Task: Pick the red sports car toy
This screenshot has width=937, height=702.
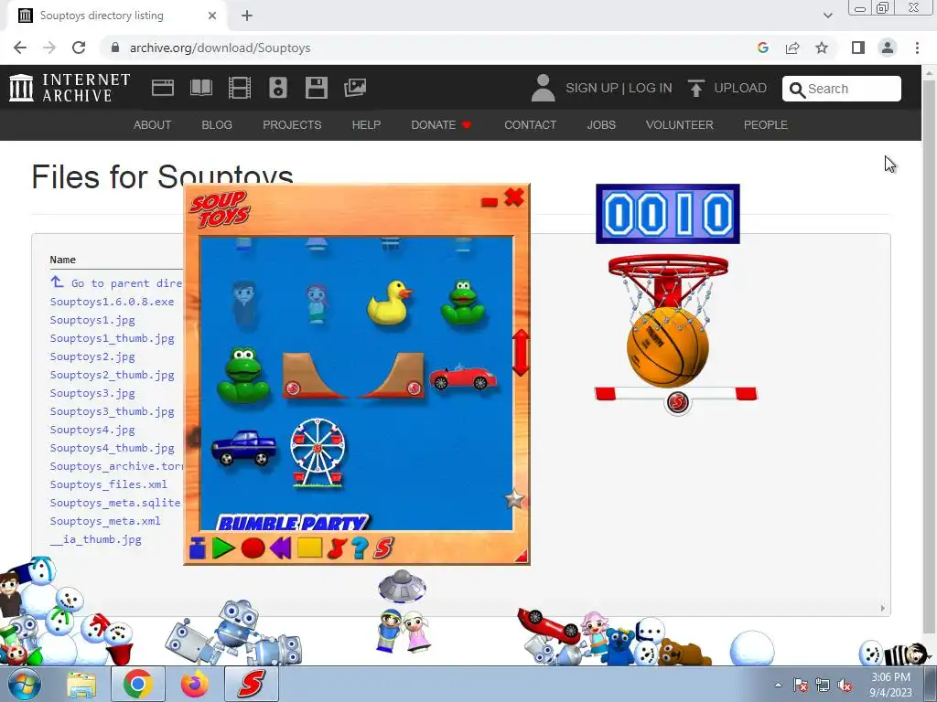Action: [462, 378]
